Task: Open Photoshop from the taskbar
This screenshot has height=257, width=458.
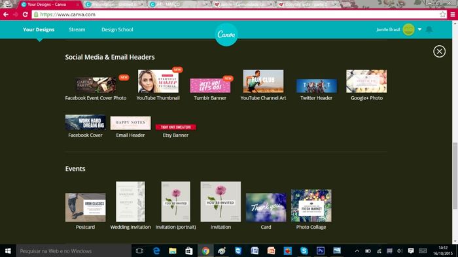Action: point(321,251)
